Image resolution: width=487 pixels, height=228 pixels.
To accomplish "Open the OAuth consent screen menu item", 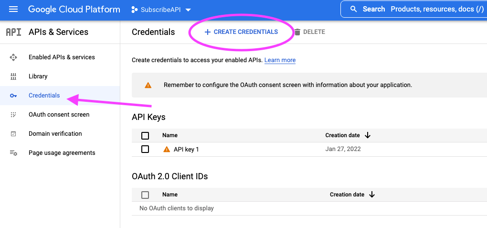I will [x=59, y=115].
